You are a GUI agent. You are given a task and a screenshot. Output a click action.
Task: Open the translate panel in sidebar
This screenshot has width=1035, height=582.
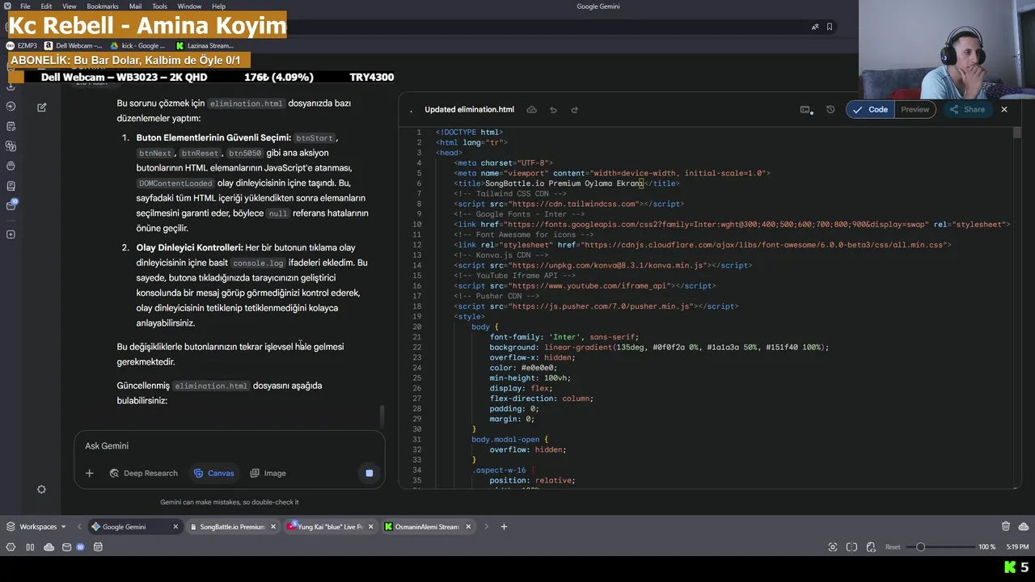(x=11, y=146)
